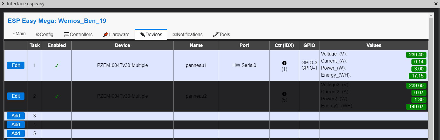Click the Current2_(A) value 0.07
440x140 pixels.
point(419,92)
